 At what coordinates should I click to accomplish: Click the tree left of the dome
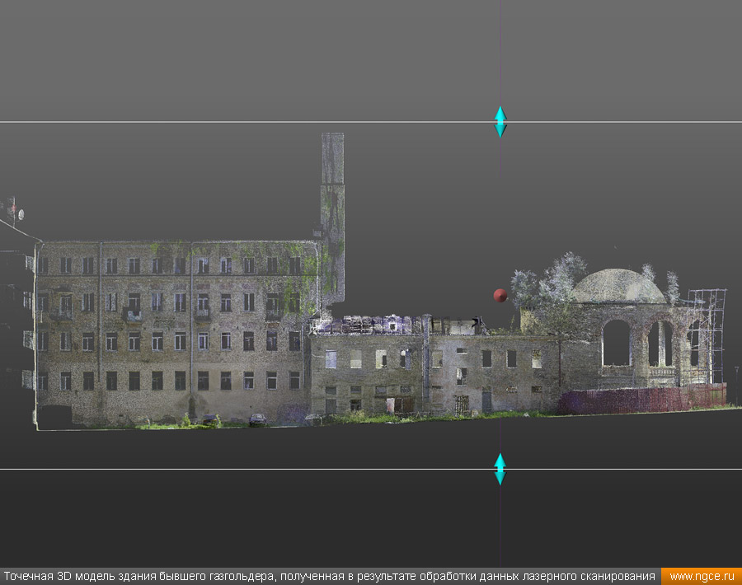point(561,284)
